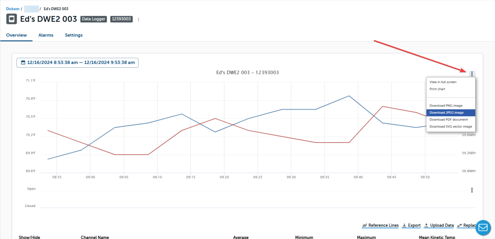Click the Reference Lines chart icon

pyautogui.click(x=364, y=225)
